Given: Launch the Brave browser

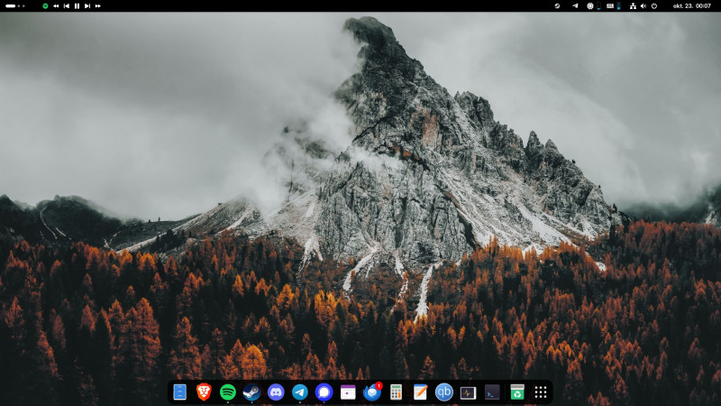Looking at the screenshot, I should [204, 392].
